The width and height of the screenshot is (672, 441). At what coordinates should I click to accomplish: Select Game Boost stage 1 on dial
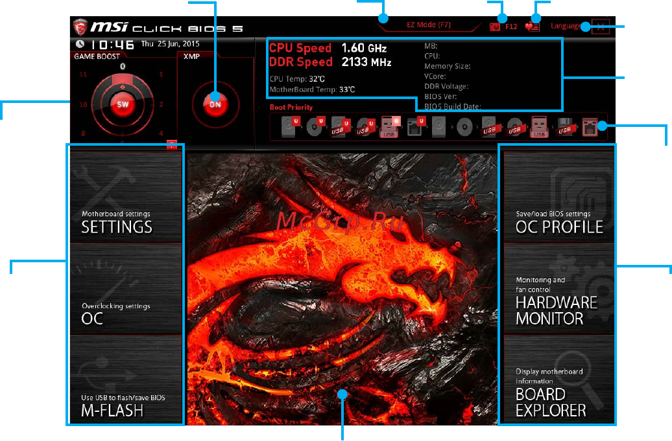[x=161, y=74]
